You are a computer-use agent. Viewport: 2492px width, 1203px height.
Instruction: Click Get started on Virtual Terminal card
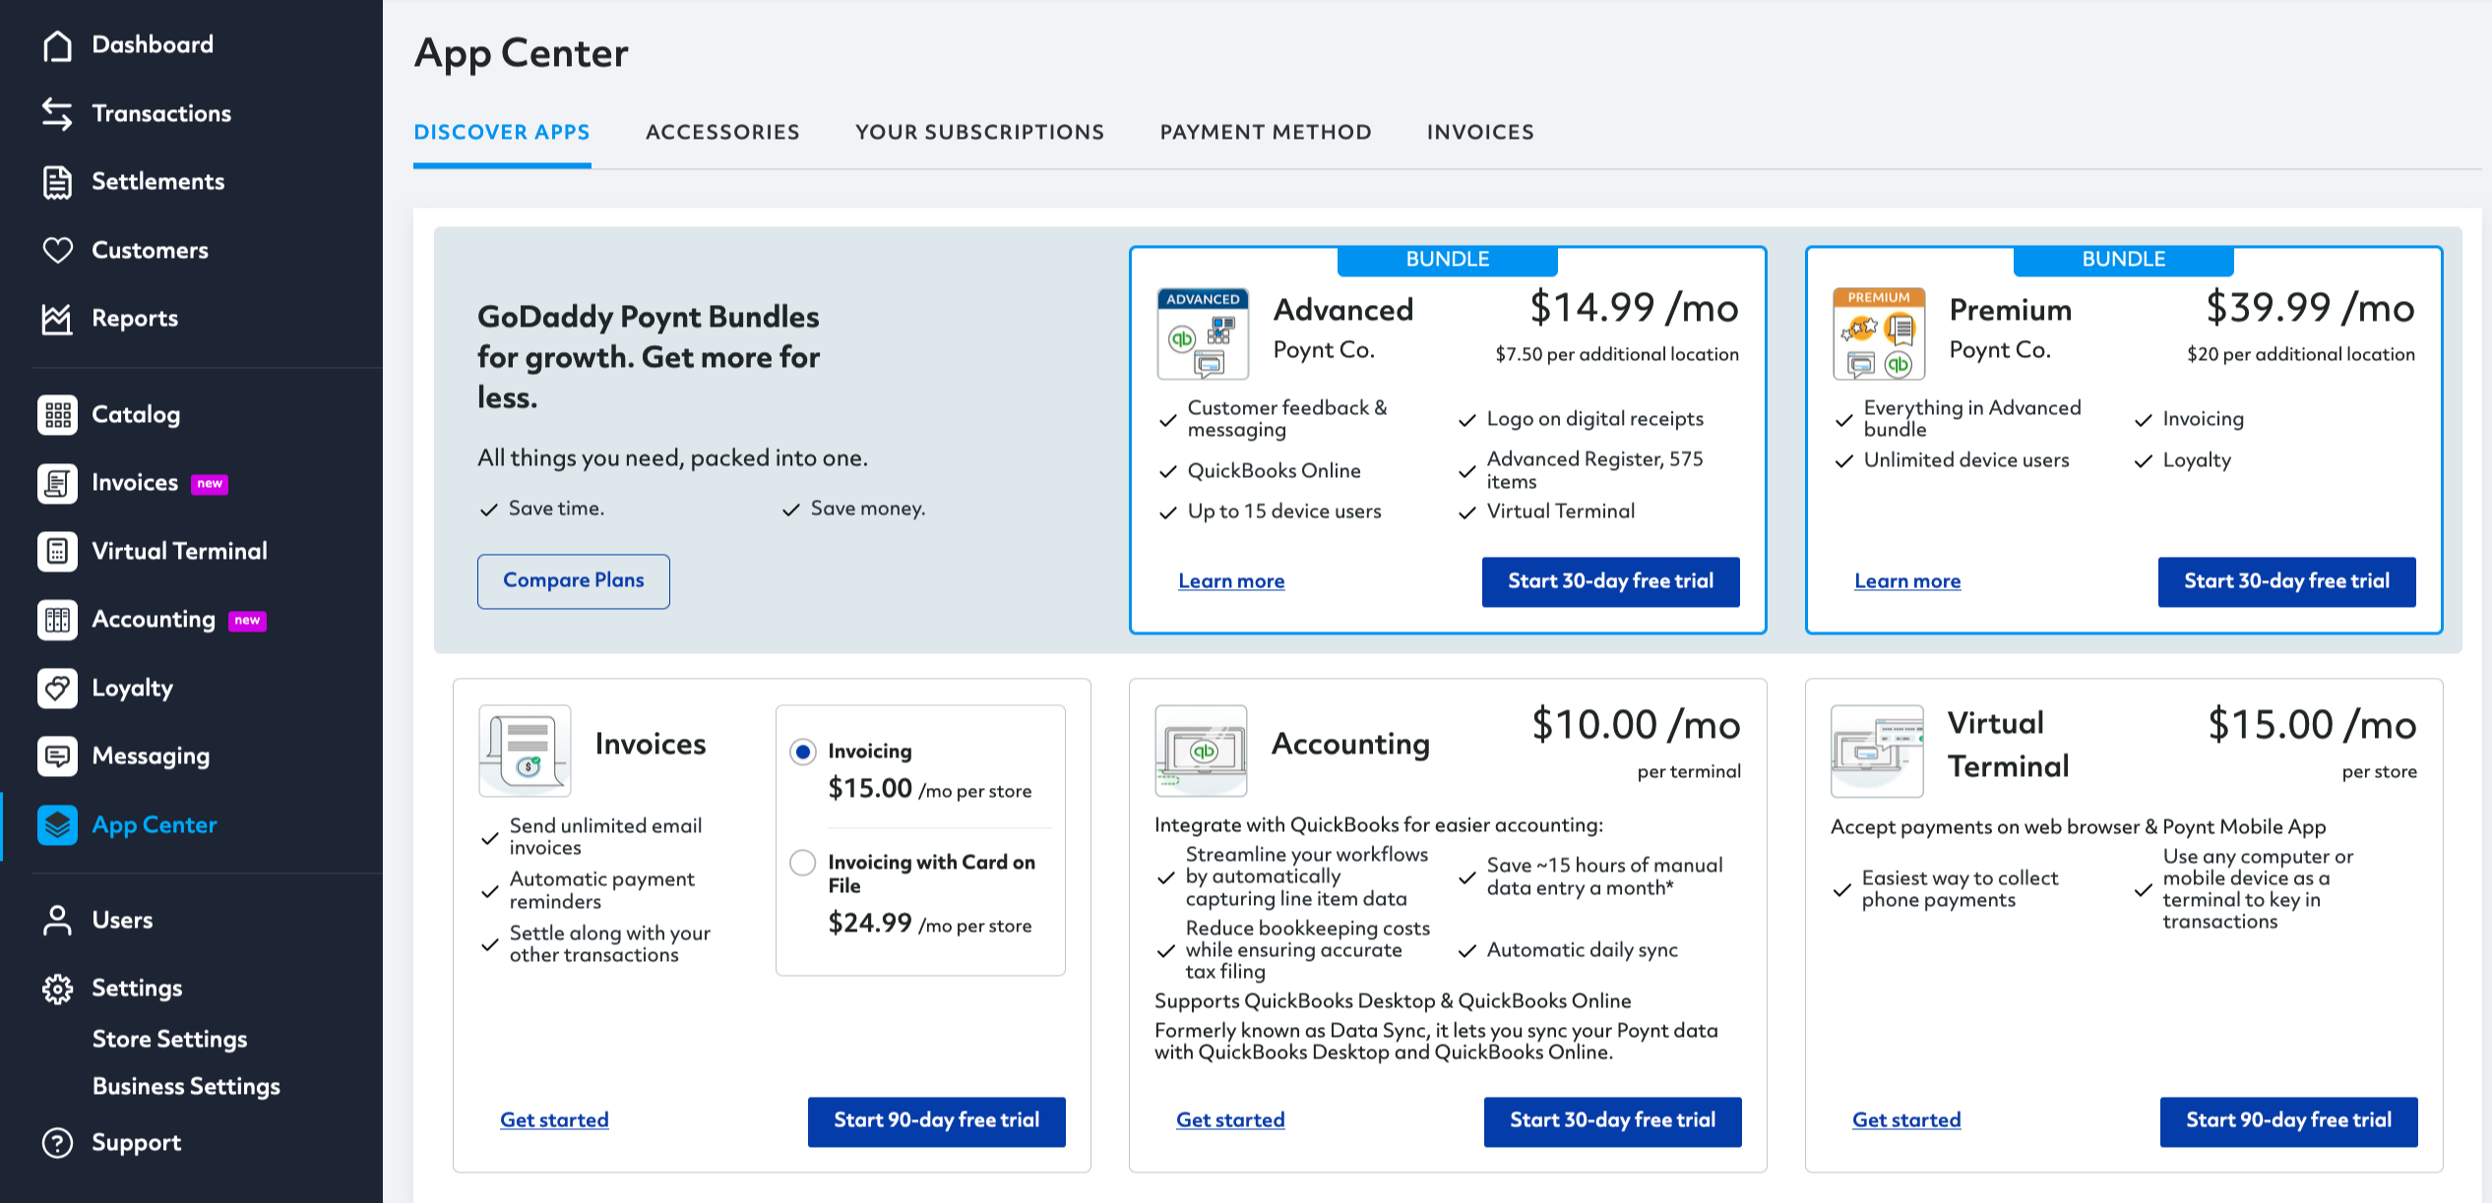1906,1120
